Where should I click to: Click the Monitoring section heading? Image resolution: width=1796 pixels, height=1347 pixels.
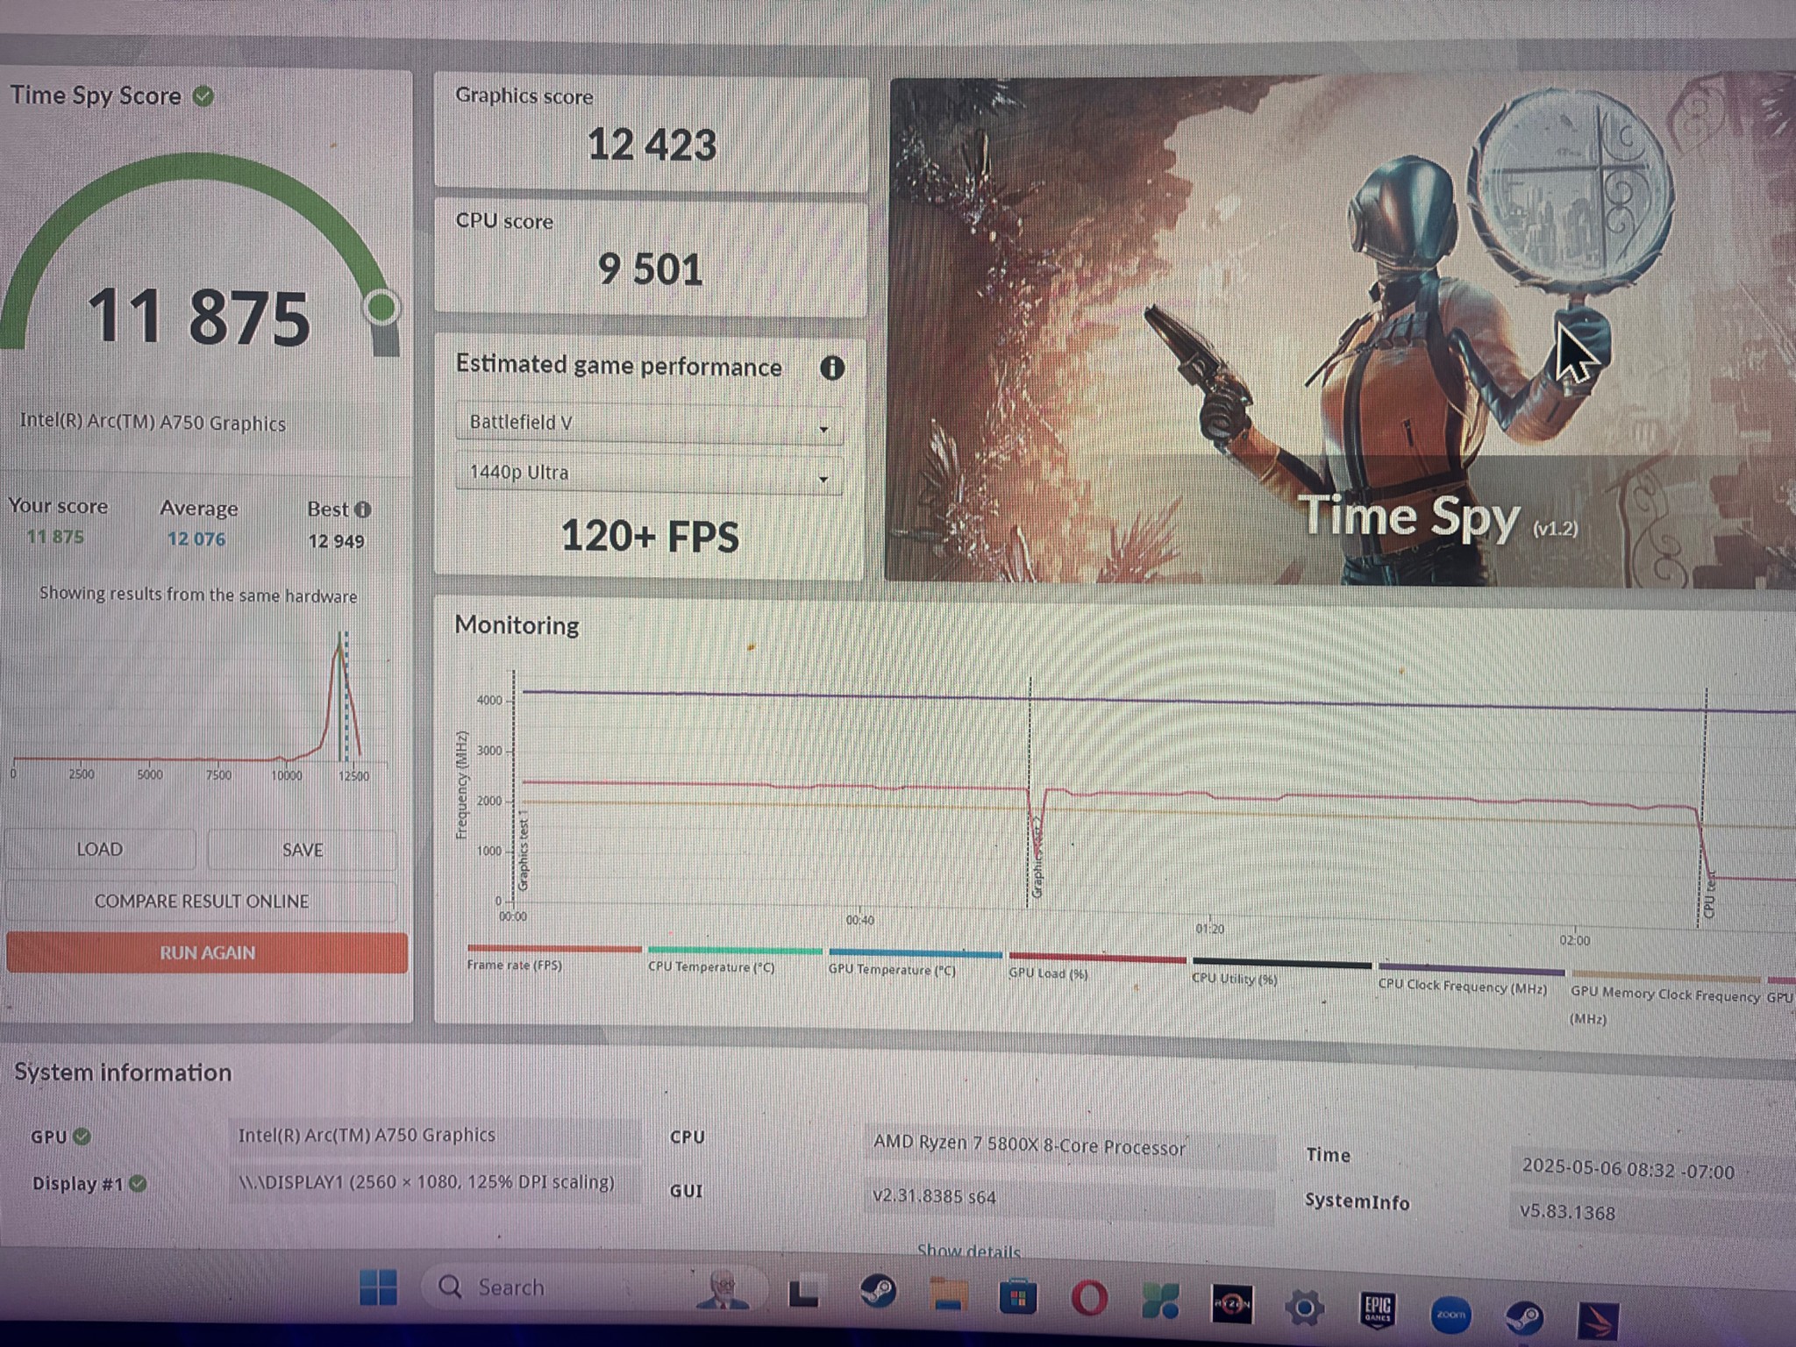pos(517,625)
